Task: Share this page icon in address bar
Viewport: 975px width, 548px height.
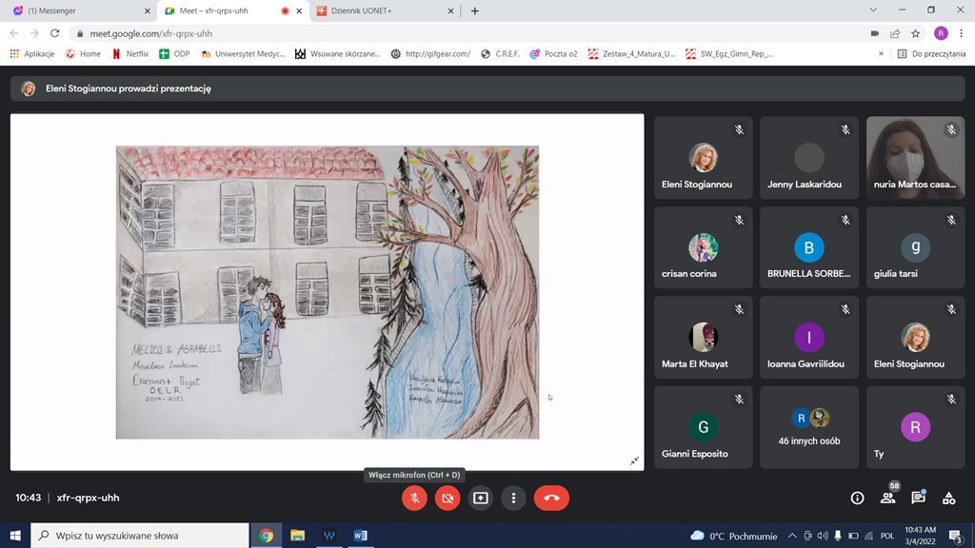Action: click(x=895, y=33)
